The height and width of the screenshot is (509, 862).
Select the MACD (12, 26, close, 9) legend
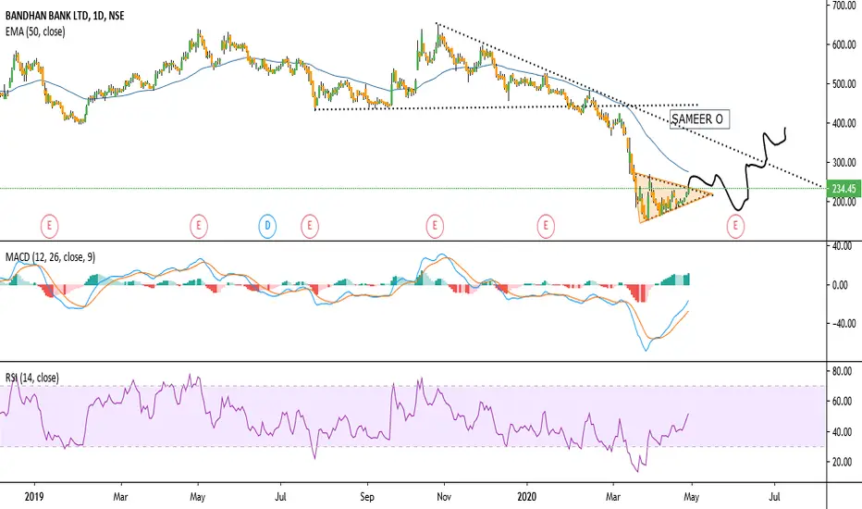coord(50,257)
